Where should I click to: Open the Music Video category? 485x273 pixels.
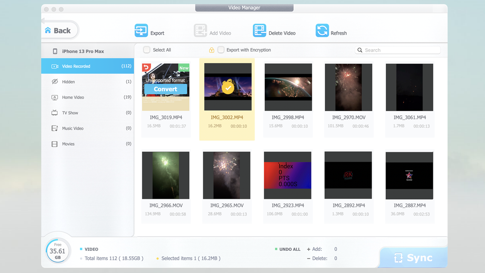(x=88, y=128)
